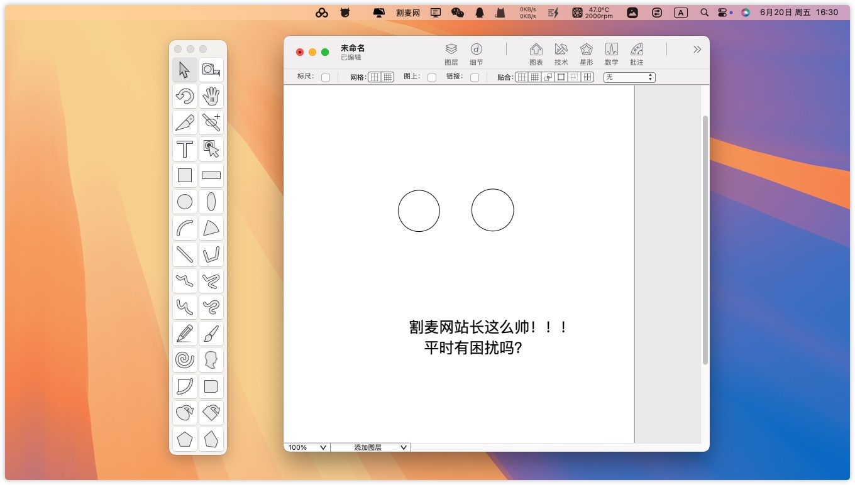Select the pencil freehand tool
Image resolution: width=855 pixels, height=485 pixels.
(x=185, y=334)
